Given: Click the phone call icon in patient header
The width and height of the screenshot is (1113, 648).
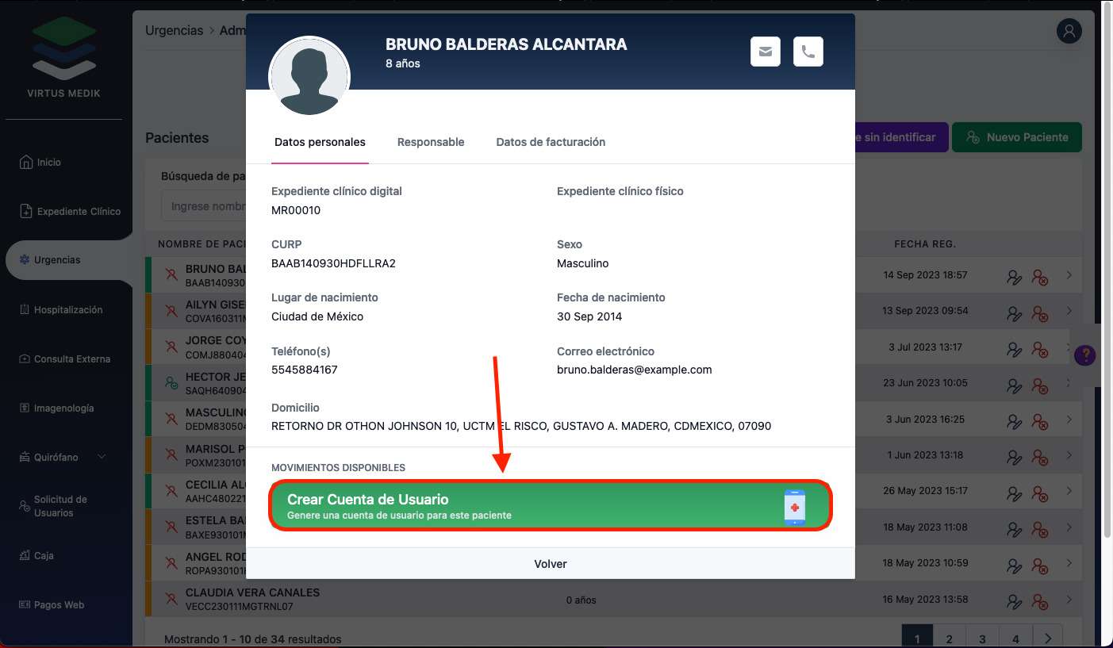Looking at the screenshot, I should click(x=808, y=52).
